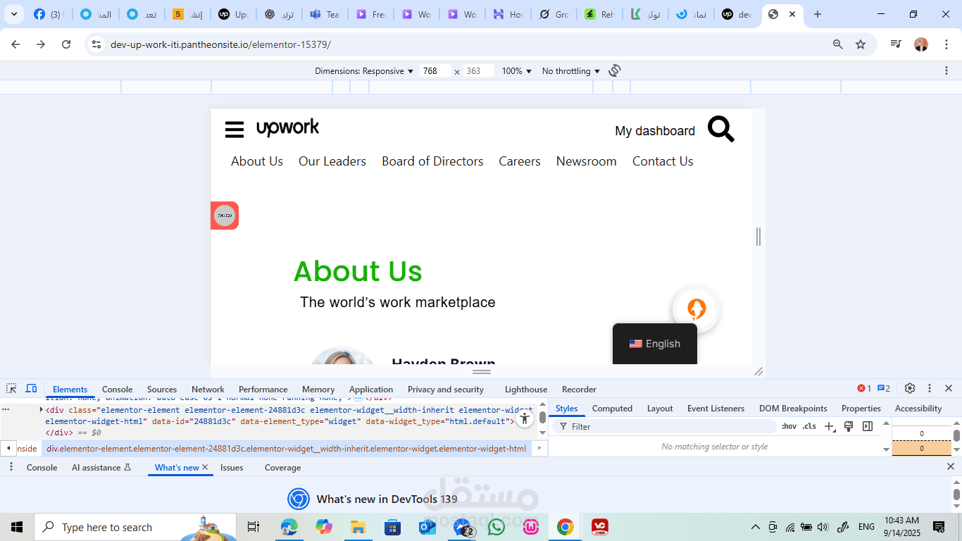Bookmark this page with the star

pyautogui.click(x=861, y=44)
